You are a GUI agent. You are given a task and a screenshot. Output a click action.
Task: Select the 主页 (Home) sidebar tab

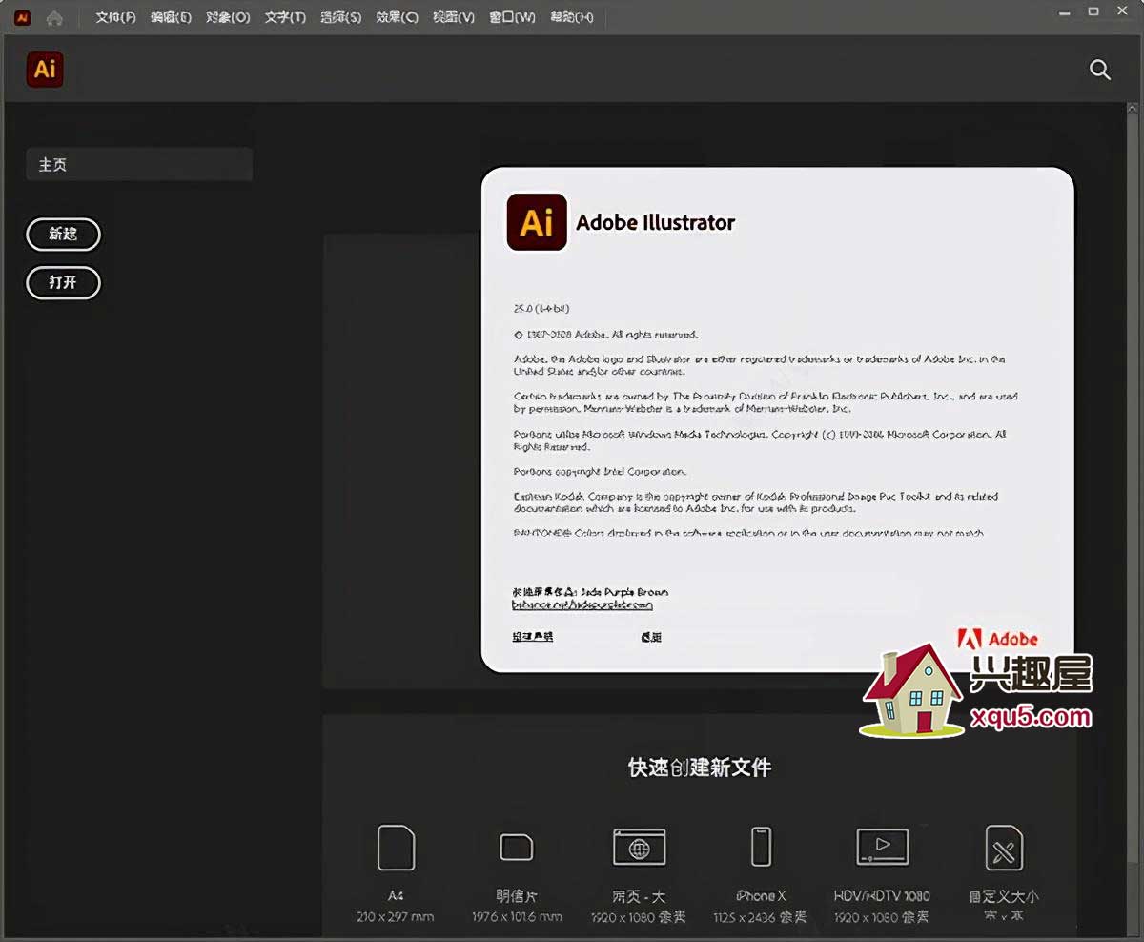139,165
